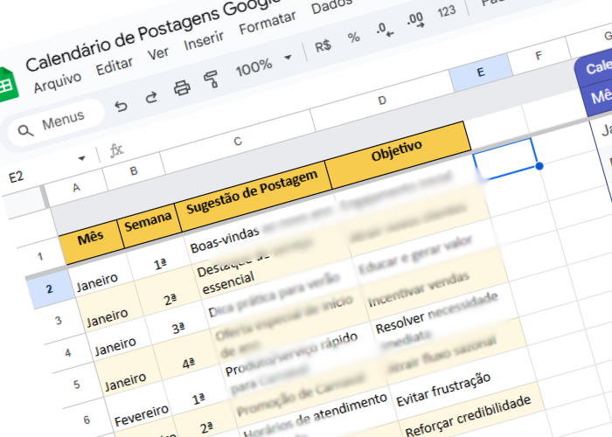The width and height of the screenshot is (612, 437).
Task: Click the Undo arrow icon
Action: [x=121, y=106]
